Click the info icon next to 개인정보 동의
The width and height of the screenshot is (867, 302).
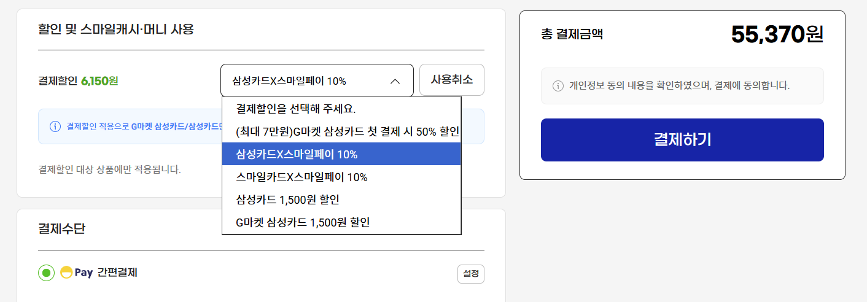point(558,85)
